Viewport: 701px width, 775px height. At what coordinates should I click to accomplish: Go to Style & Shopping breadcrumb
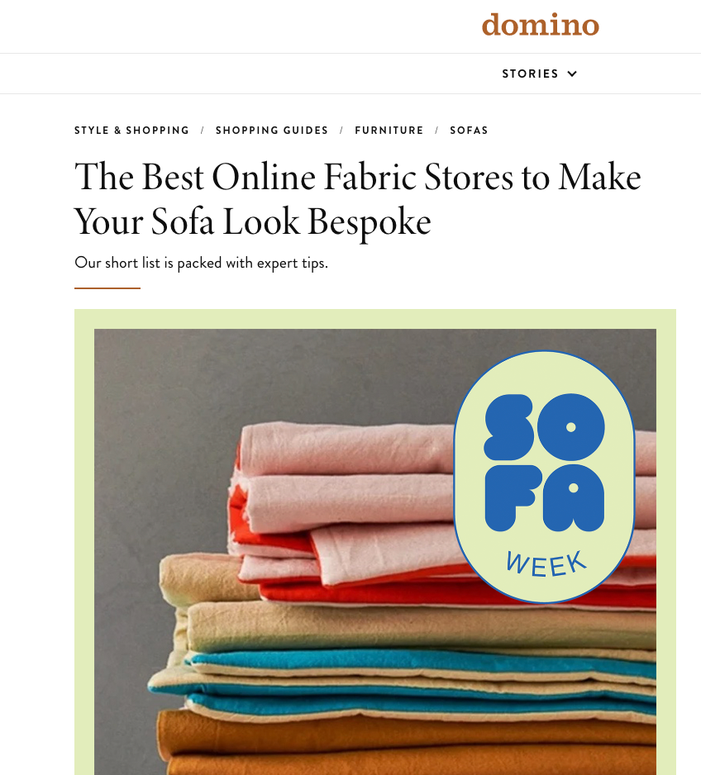click(131, 131)
